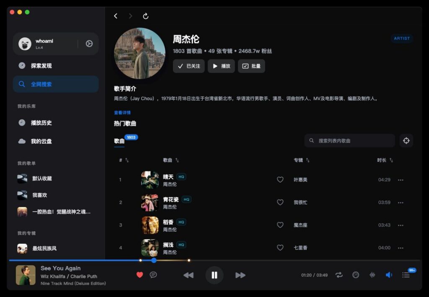Open the playback speed dial icon
The image size is (429, 297).
(356, 275)
